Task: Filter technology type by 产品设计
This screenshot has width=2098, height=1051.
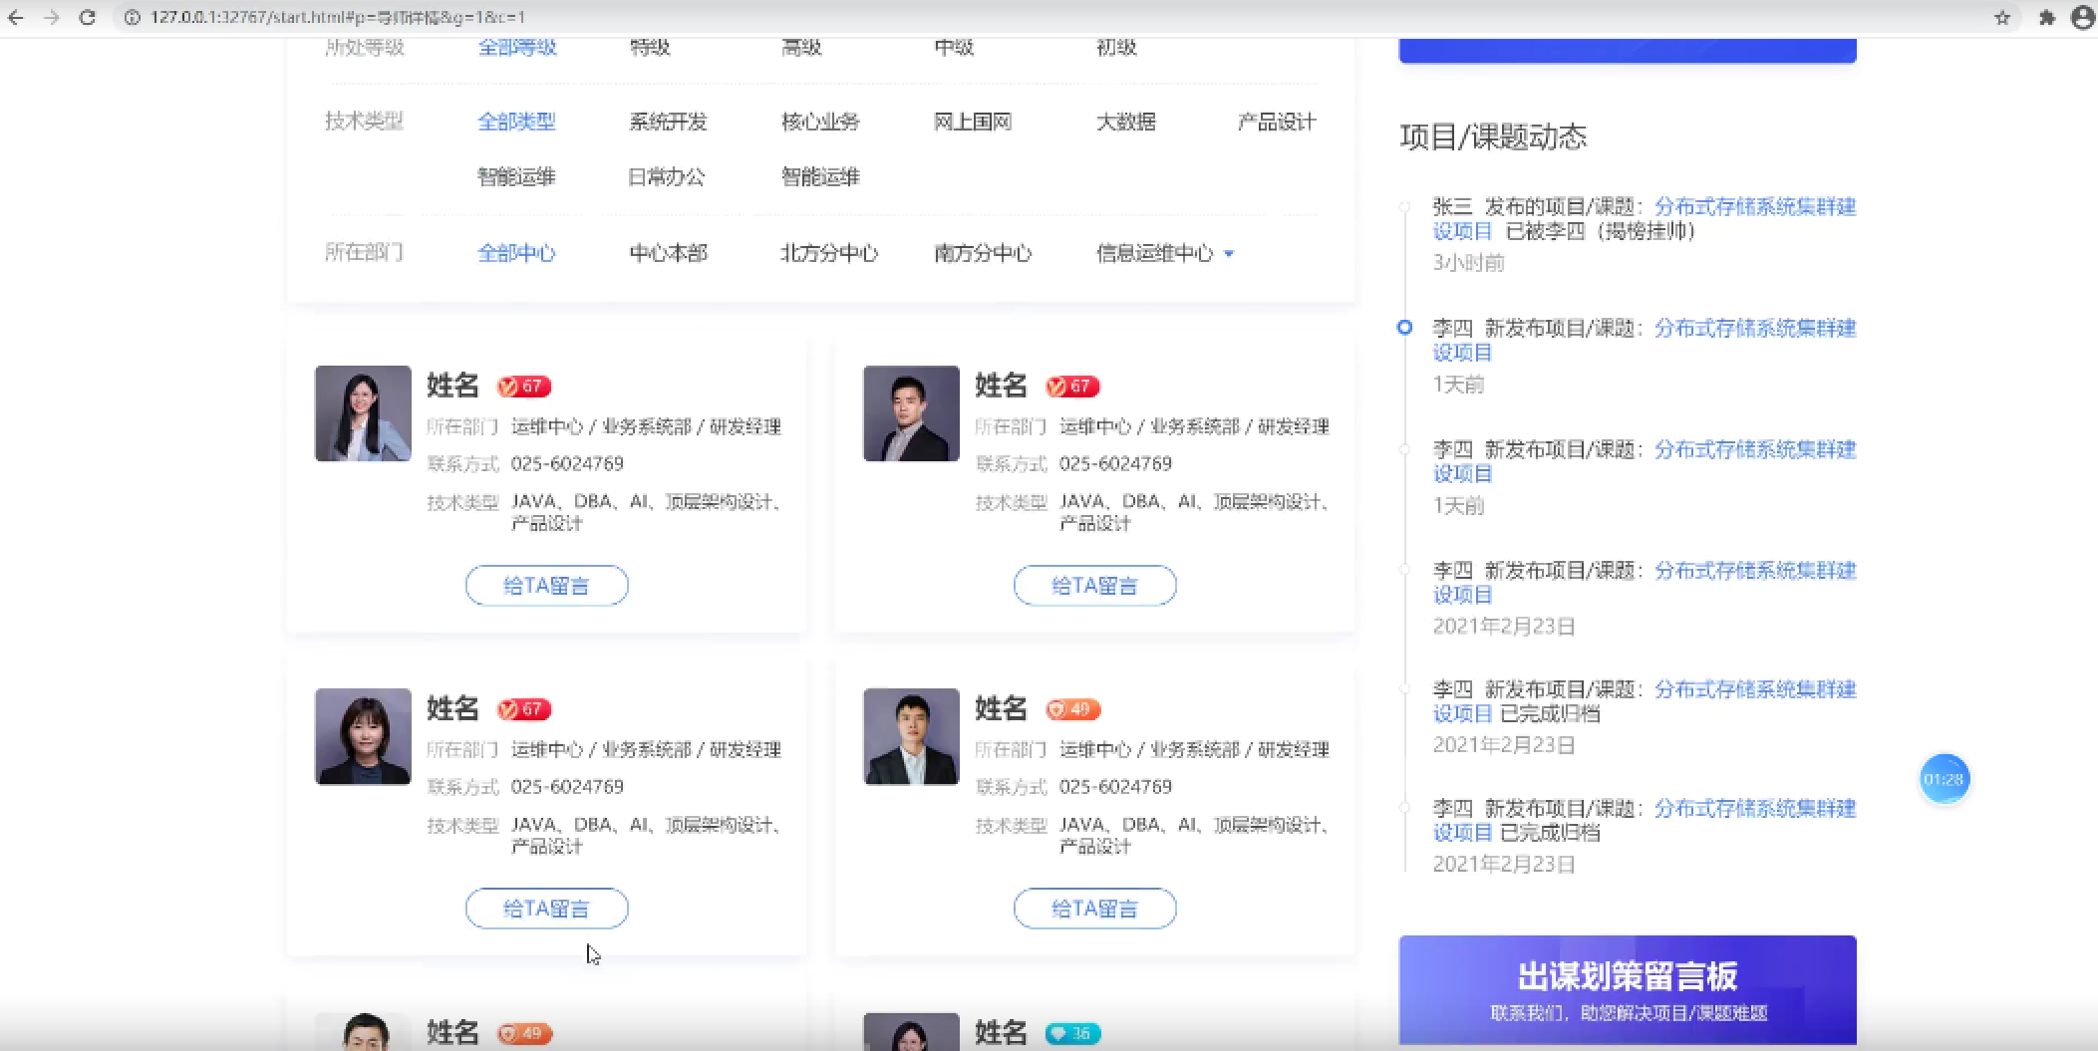Action: (1277, 122)
